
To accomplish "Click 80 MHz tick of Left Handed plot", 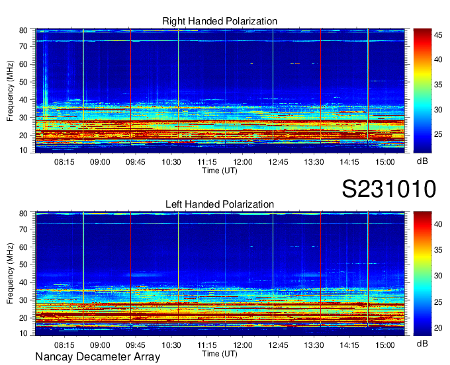I will [x=23, y=214].
